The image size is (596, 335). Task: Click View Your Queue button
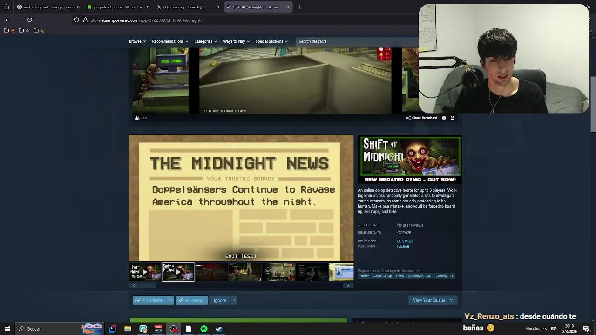pos(433,300)
